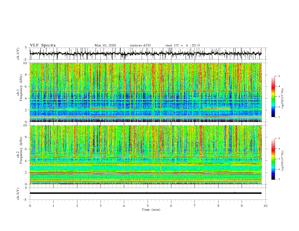Click the "station=ATH" header label
Screen dimensions: 299x231
(x=140, y=45)
